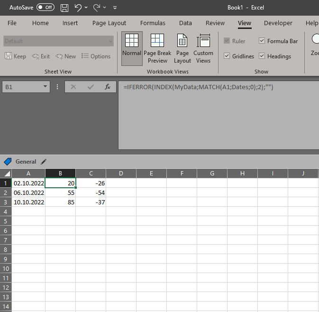Uncheck the Formula Bar checkbox
The height and width of the screenshot is (312, 319).
click(x=262, y=41)
